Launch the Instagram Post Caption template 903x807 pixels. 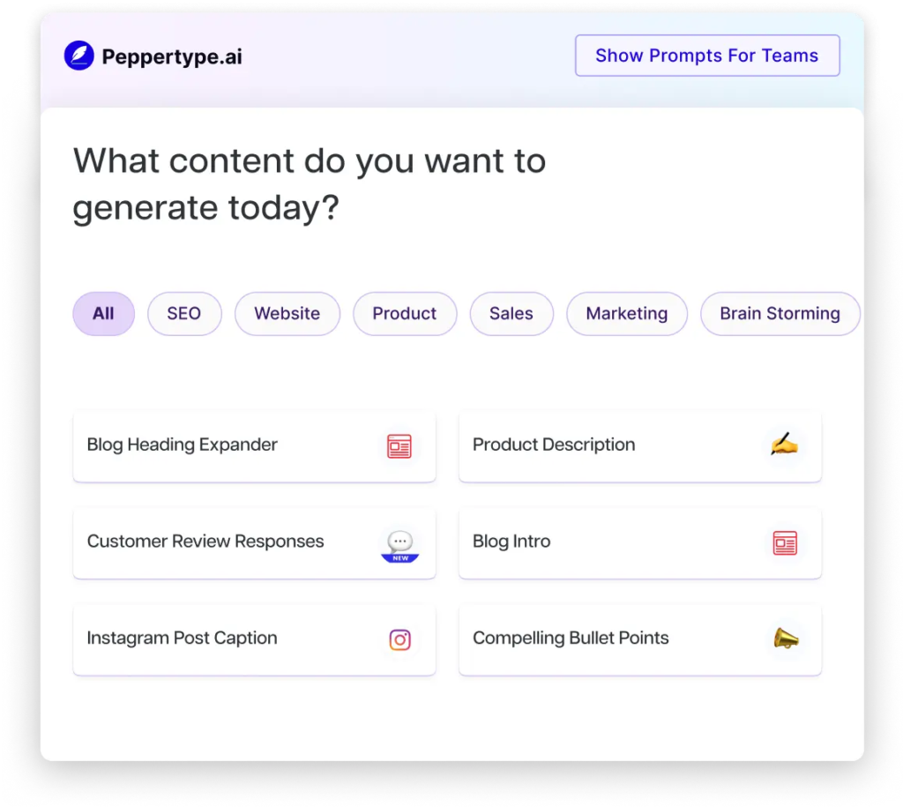183,639
